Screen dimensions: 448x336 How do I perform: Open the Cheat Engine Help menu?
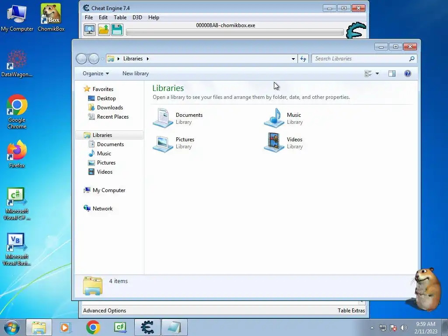(154, 17)
